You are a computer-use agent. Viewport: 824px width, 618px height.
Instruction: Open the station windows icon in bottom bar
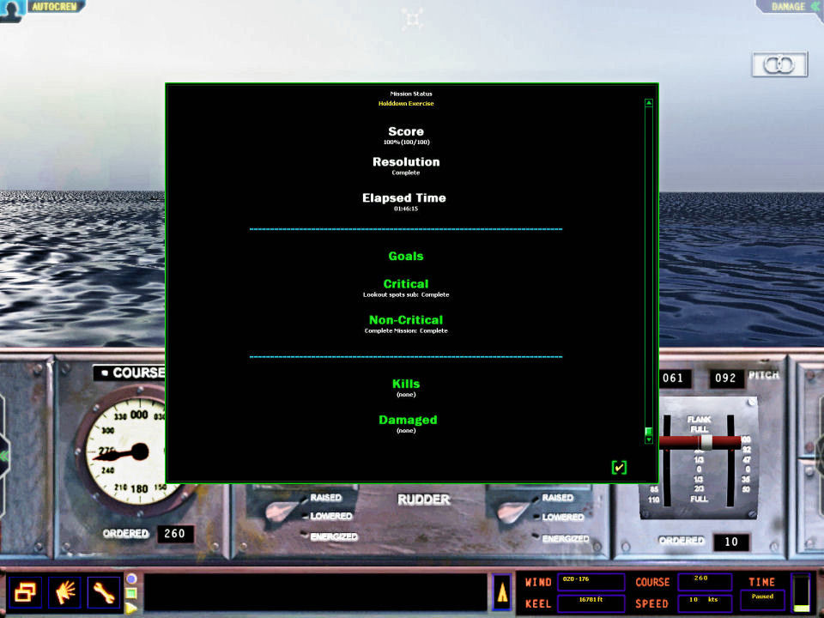click(24, 591)
